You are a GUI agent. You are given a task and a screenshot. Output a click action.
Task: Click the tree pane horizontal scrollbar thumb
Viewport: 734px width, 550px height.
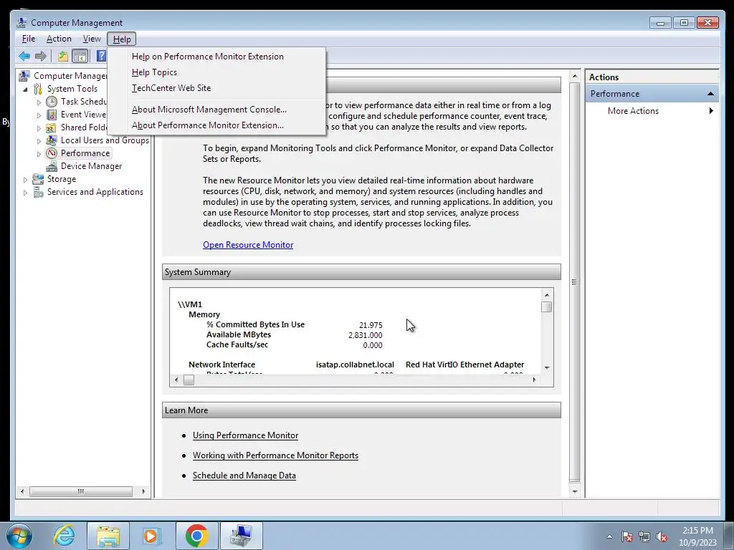[x=80, y=491]
